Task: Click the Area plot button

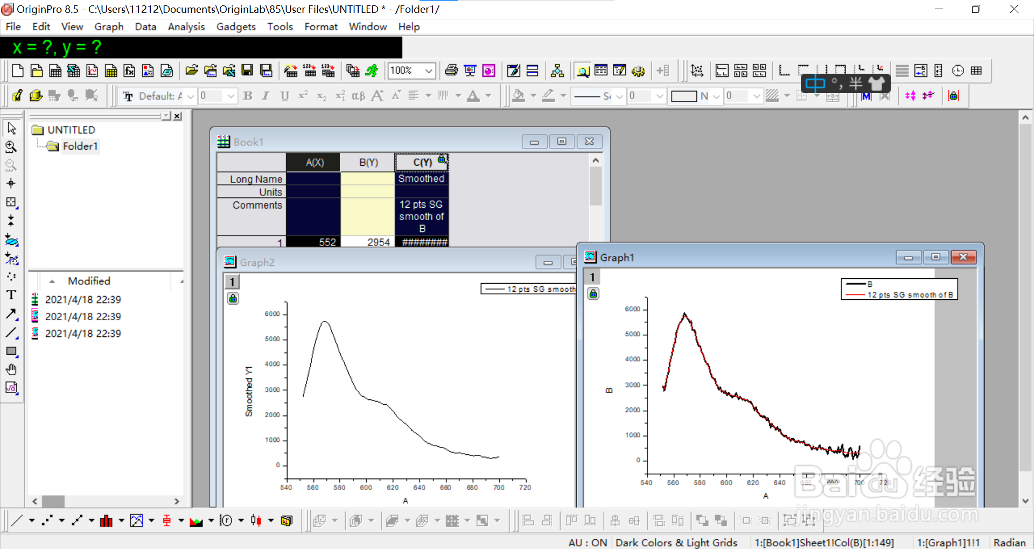Action: [196, 520]
